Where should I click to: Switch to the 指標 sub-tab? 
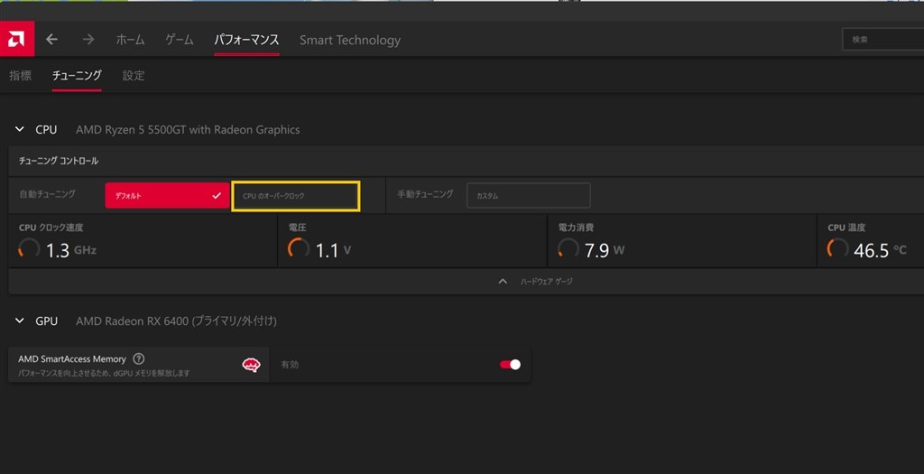[21, 76]
